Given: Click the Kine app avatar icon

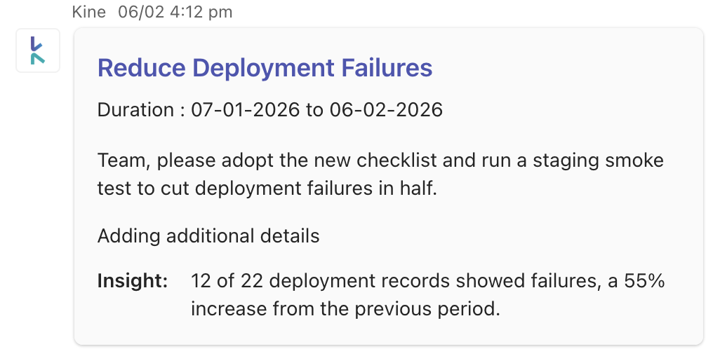Looking at the screenshot, I should [x=38, y=50].
